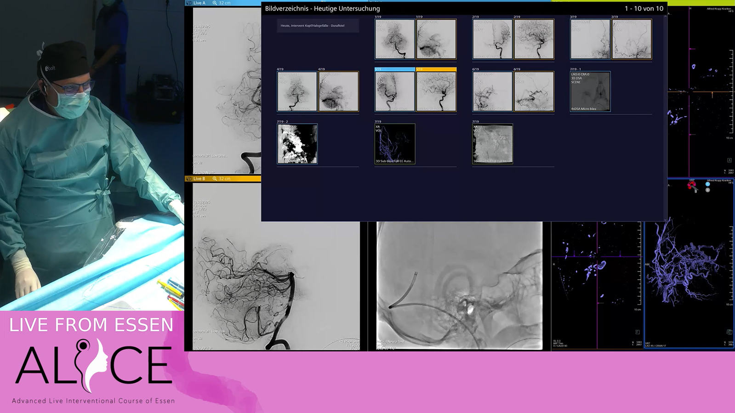Image resolution: width=735 pixels, height=413 pixels.
Task: Open the 7/19 '3D Head Nat Fill Full HU' thumbnail
Action: pyautogui.click(x=492, y=144)
